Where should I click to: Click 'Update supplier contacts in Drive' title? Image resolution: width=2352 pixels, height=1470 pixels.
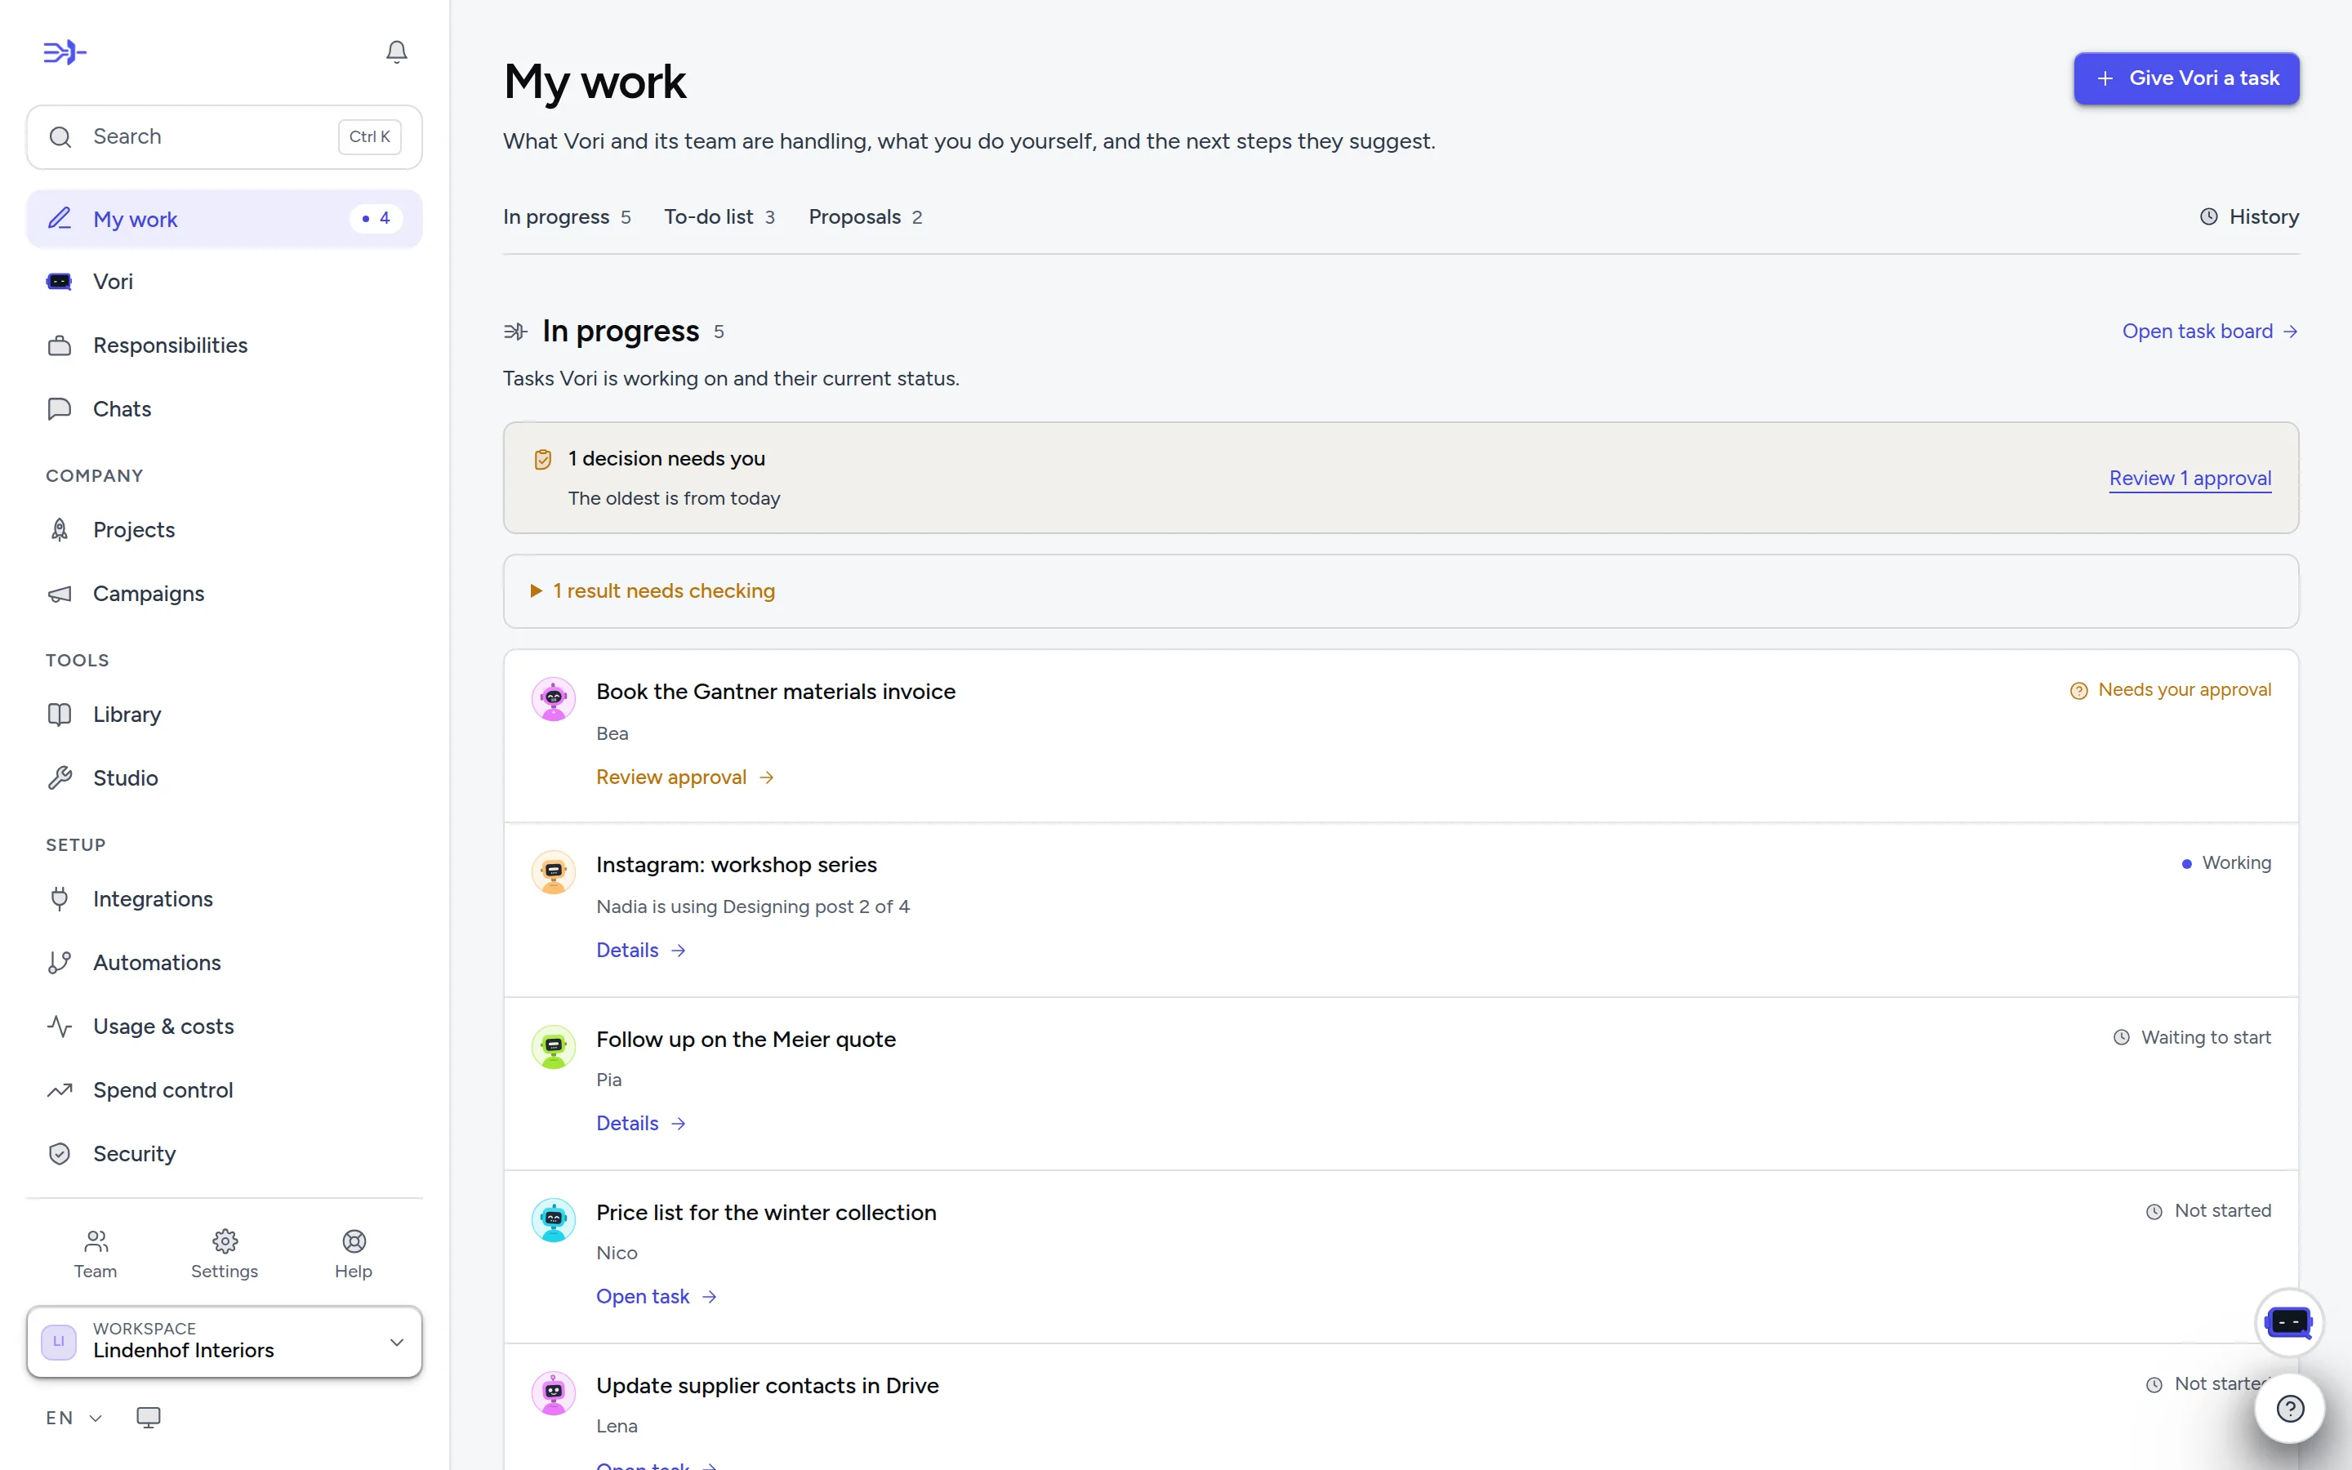click(767, 1385)
